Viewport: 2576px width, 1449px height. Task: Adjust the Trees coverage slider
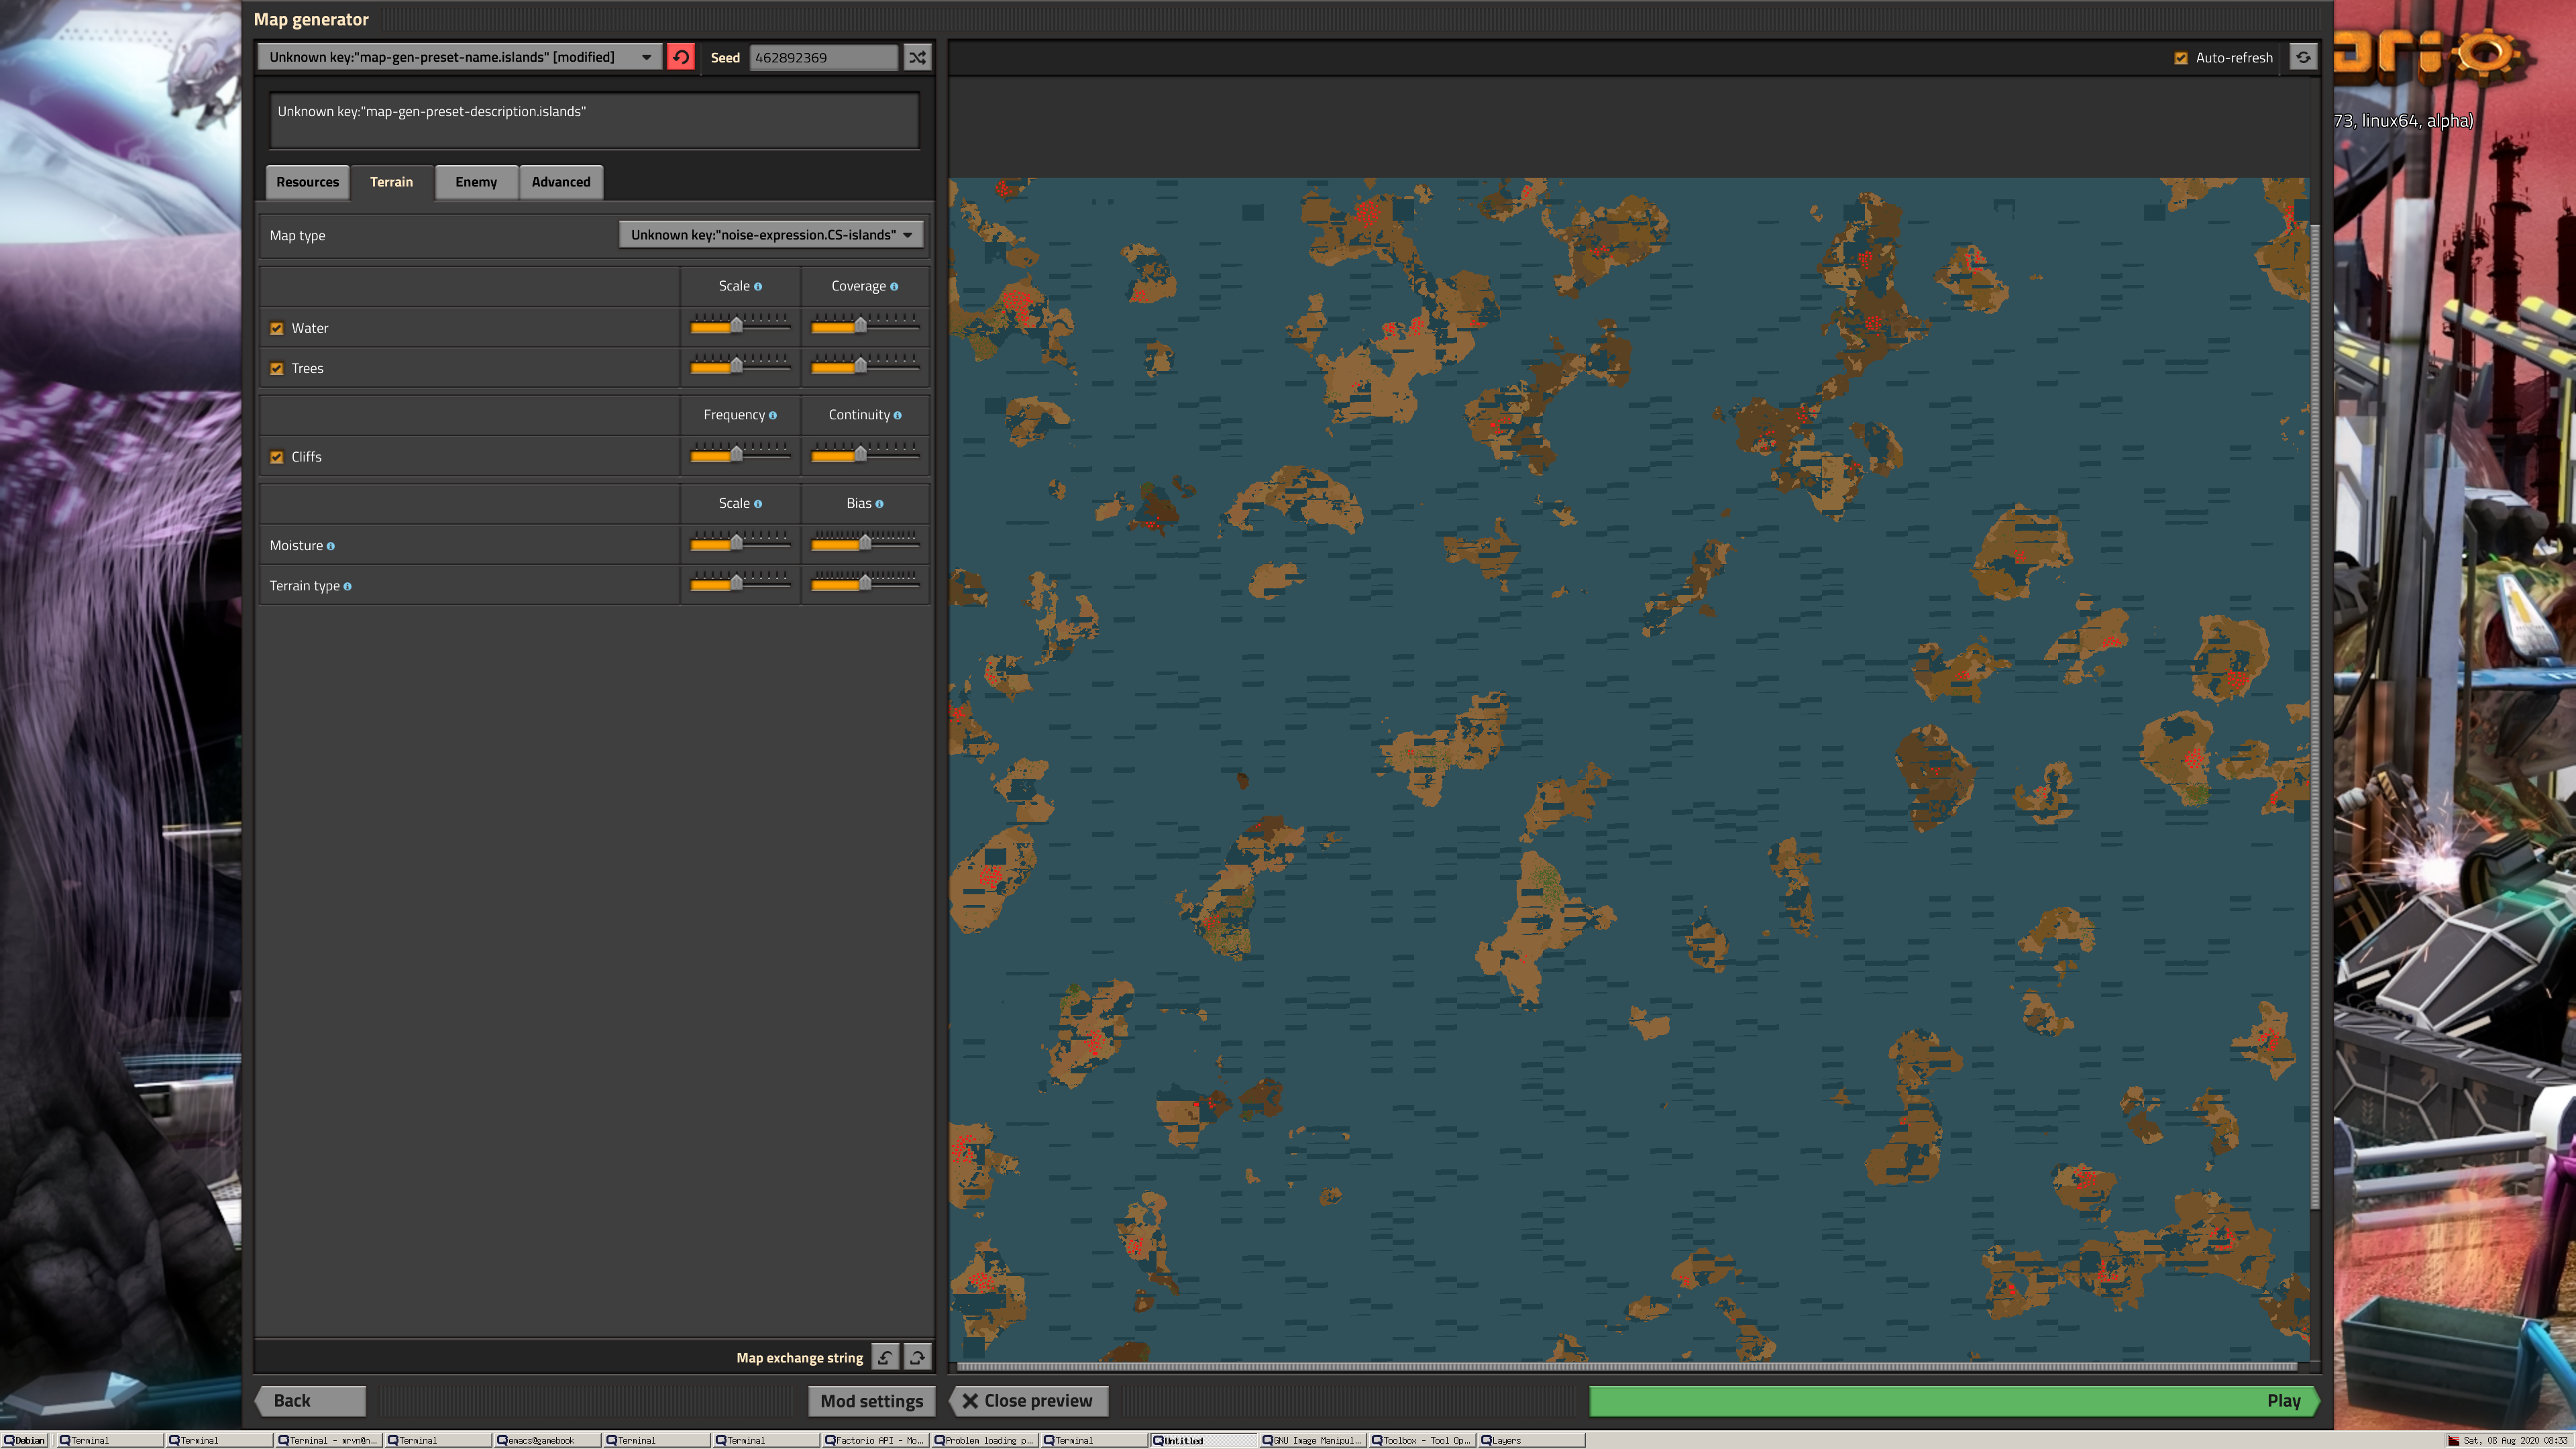[864, 366]
